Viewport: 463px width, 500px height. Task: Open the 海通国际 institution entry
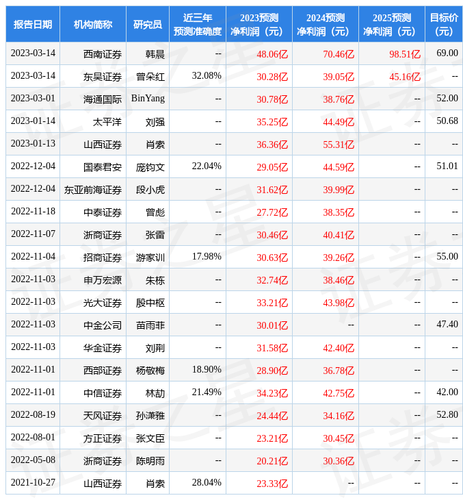click(x=103, y=99)
